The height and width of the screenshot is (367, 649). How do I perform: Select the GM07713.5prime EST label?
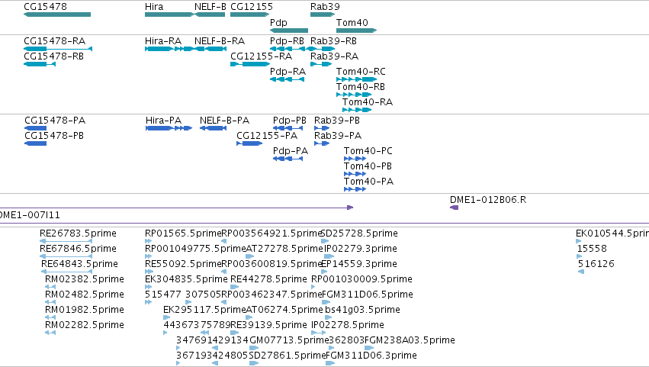289,340
